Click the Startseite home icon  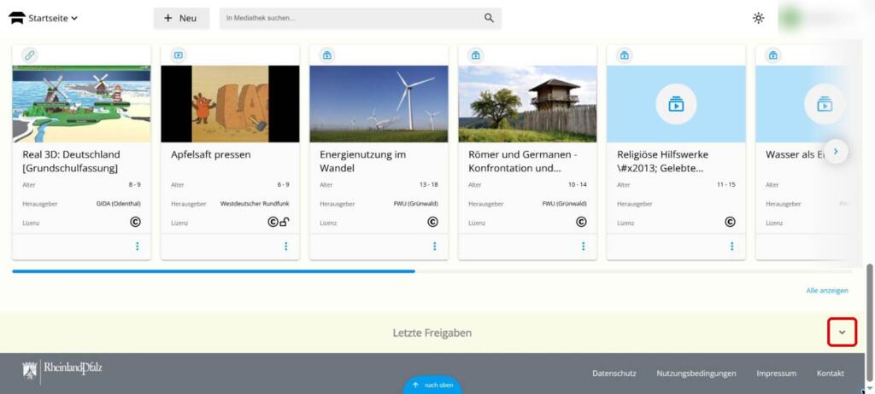click(x=17, y=18)
